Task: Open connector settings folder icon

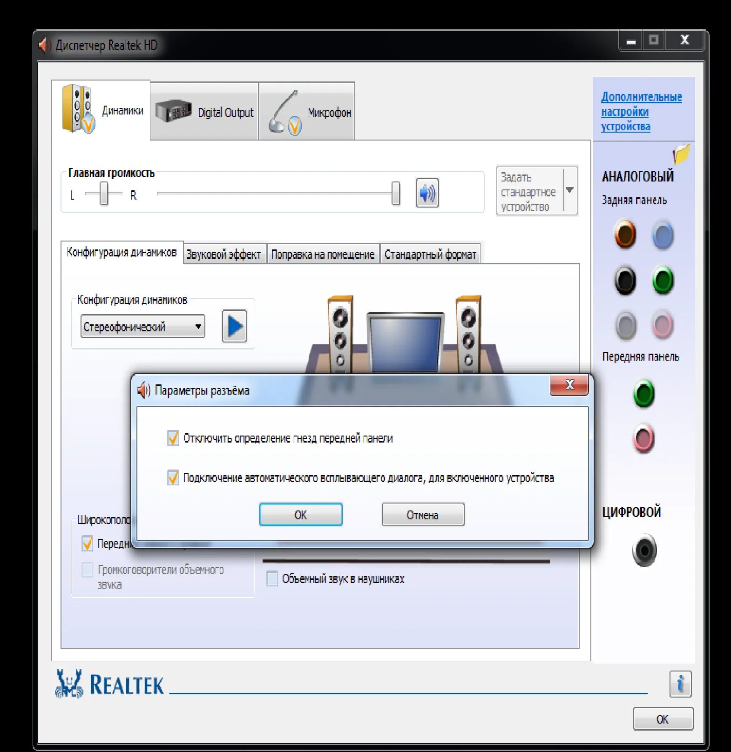Action: tap(681, 154)
